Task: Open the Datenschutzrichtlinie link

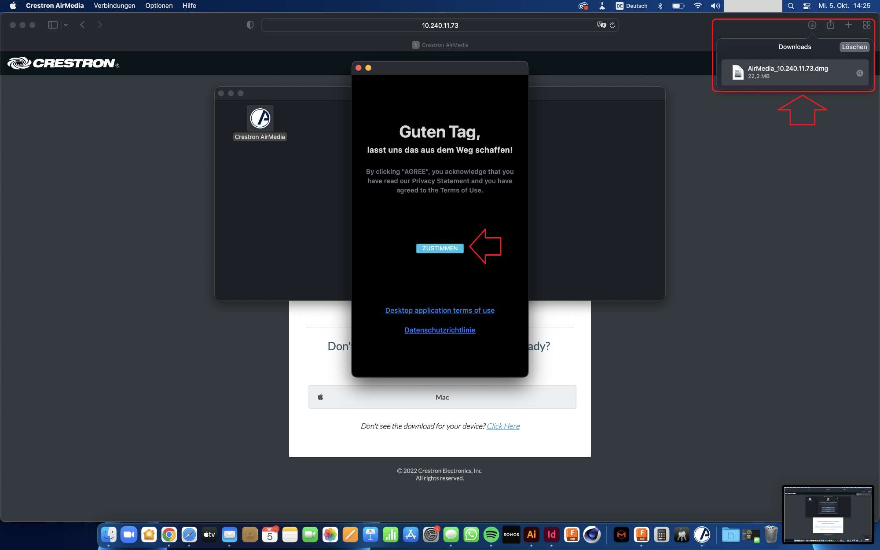Action: click(x=440, y=330)
